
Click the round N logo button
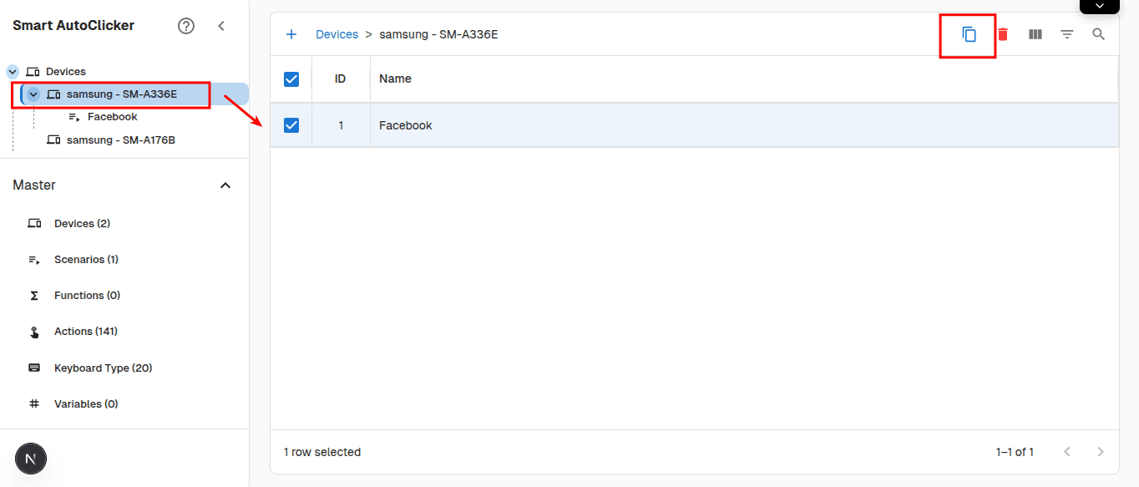tap(31, 459)
